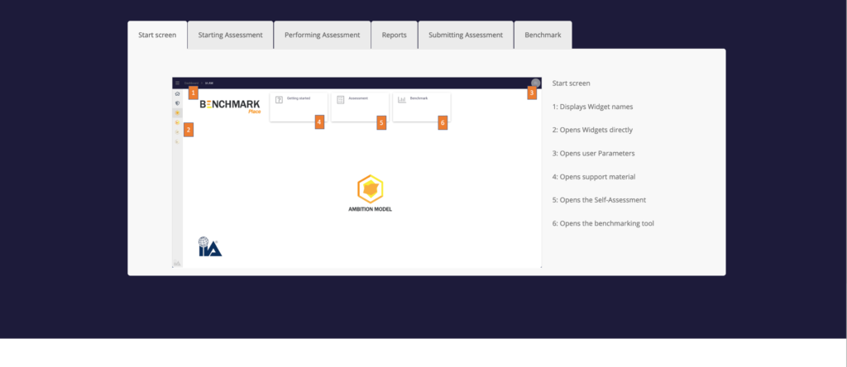Click the Dashboard breadcrumb in the top bar
The height and width of the screenshot is (367, 847).
(x=191, y=83)
